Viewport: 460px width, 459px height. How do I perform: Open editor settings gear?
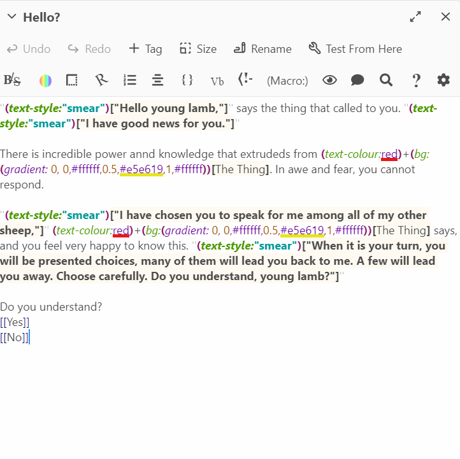443,80
